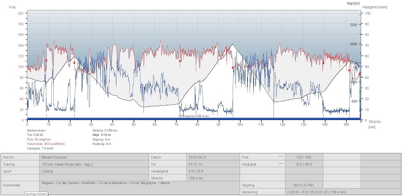Select the red lap marker near km 9
Screen dimensions: 402x196
click(46, 61)
